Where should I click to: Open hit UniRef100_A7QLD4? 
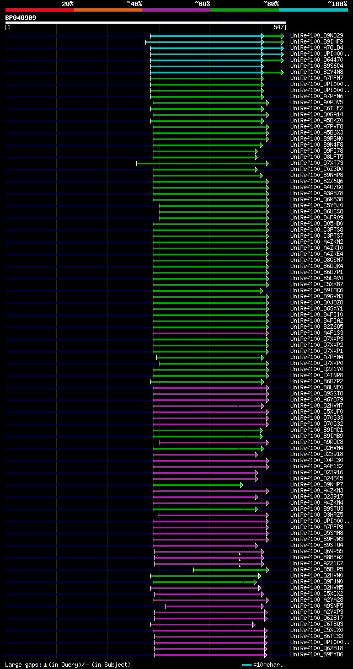tap(317, 48)
